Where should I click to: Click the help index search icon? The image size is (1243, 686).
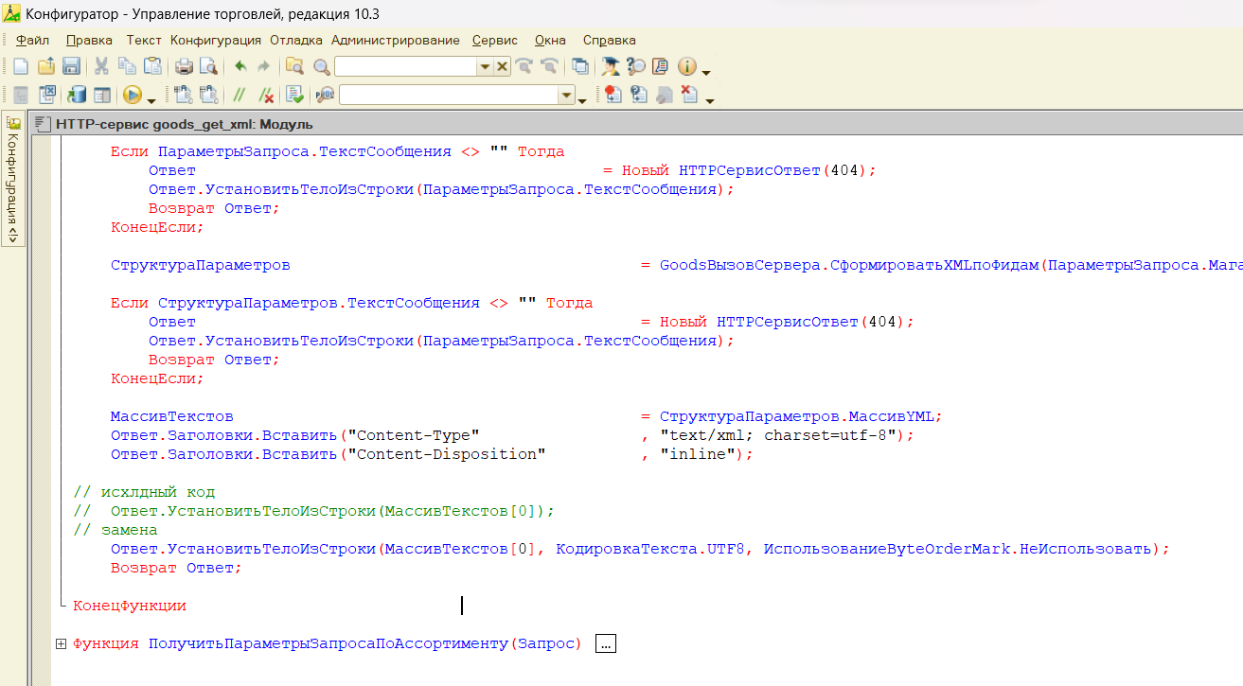coord(636,66)
